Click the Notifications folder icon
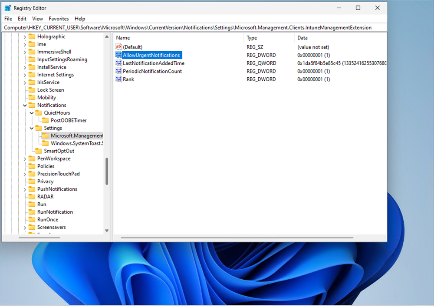Image resolution: width=434 pixels, height=307 pixels. (x=32, y=105)
